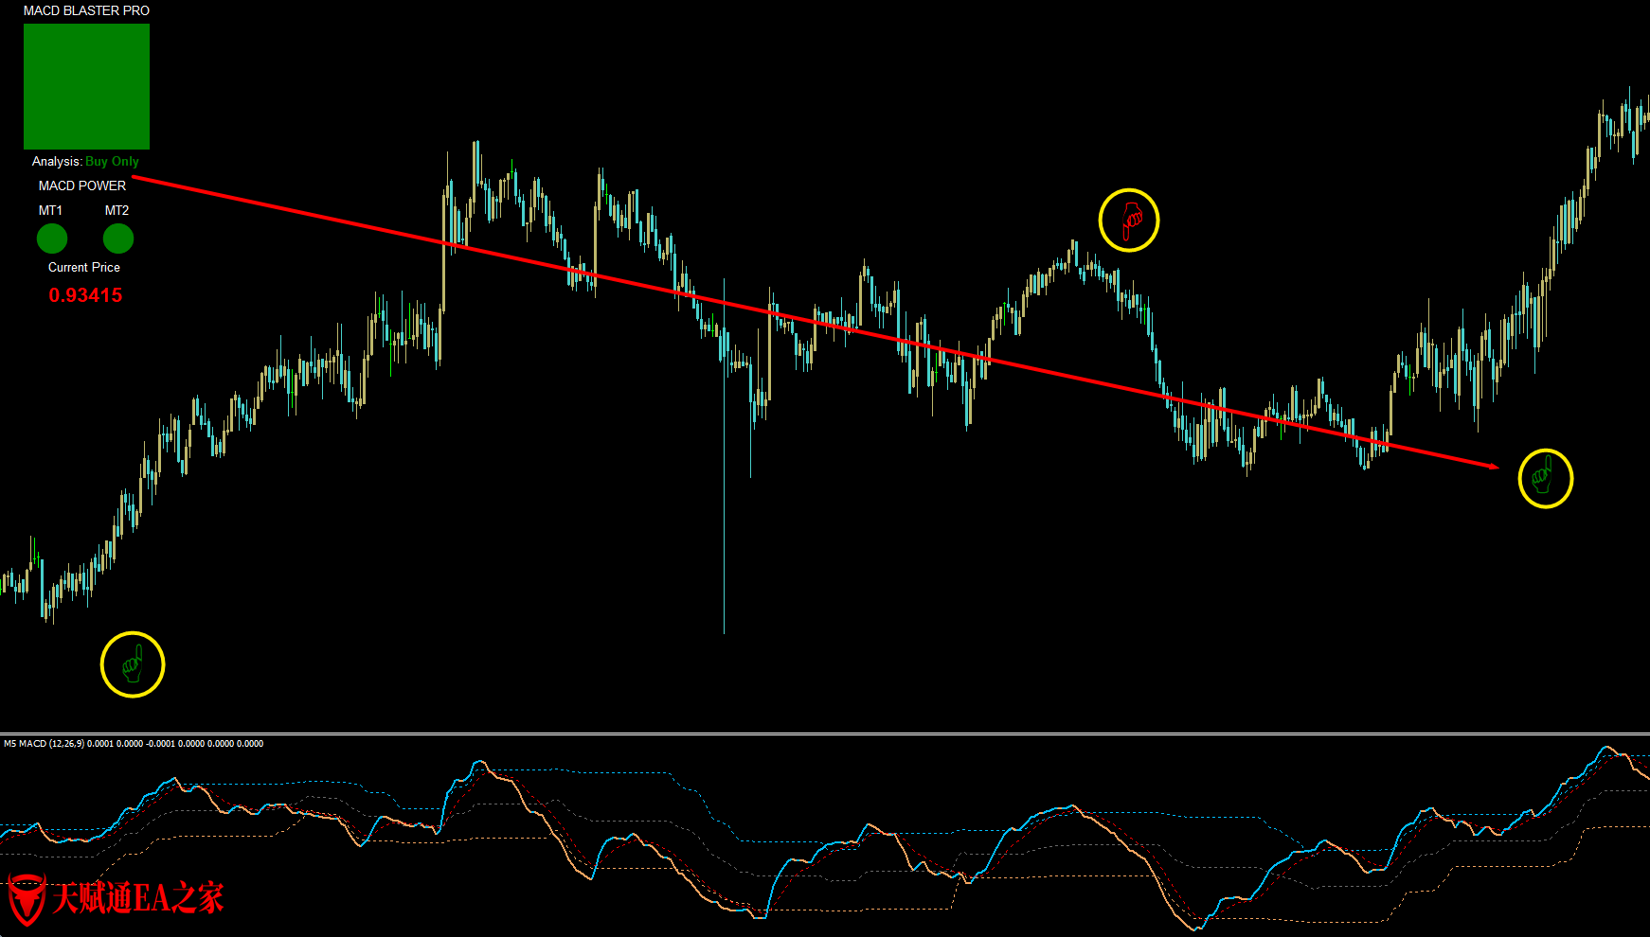1650x937 pixels.
Task: Click the MT1 text label
Action: pos(50,210)
